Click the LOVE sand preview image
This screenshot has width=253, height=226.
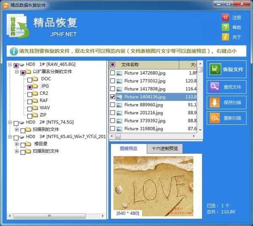(153, 186)
